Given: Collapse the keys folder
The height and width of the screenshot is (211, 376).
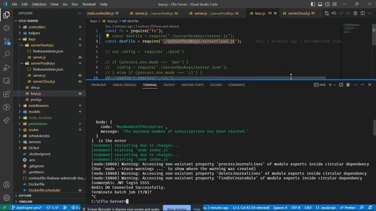Looking at the screenshot, I should pos(32,39).
